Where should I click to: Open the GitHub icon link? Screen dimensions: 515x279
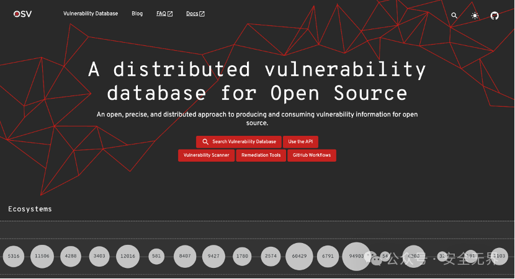[x=495, y=15]
